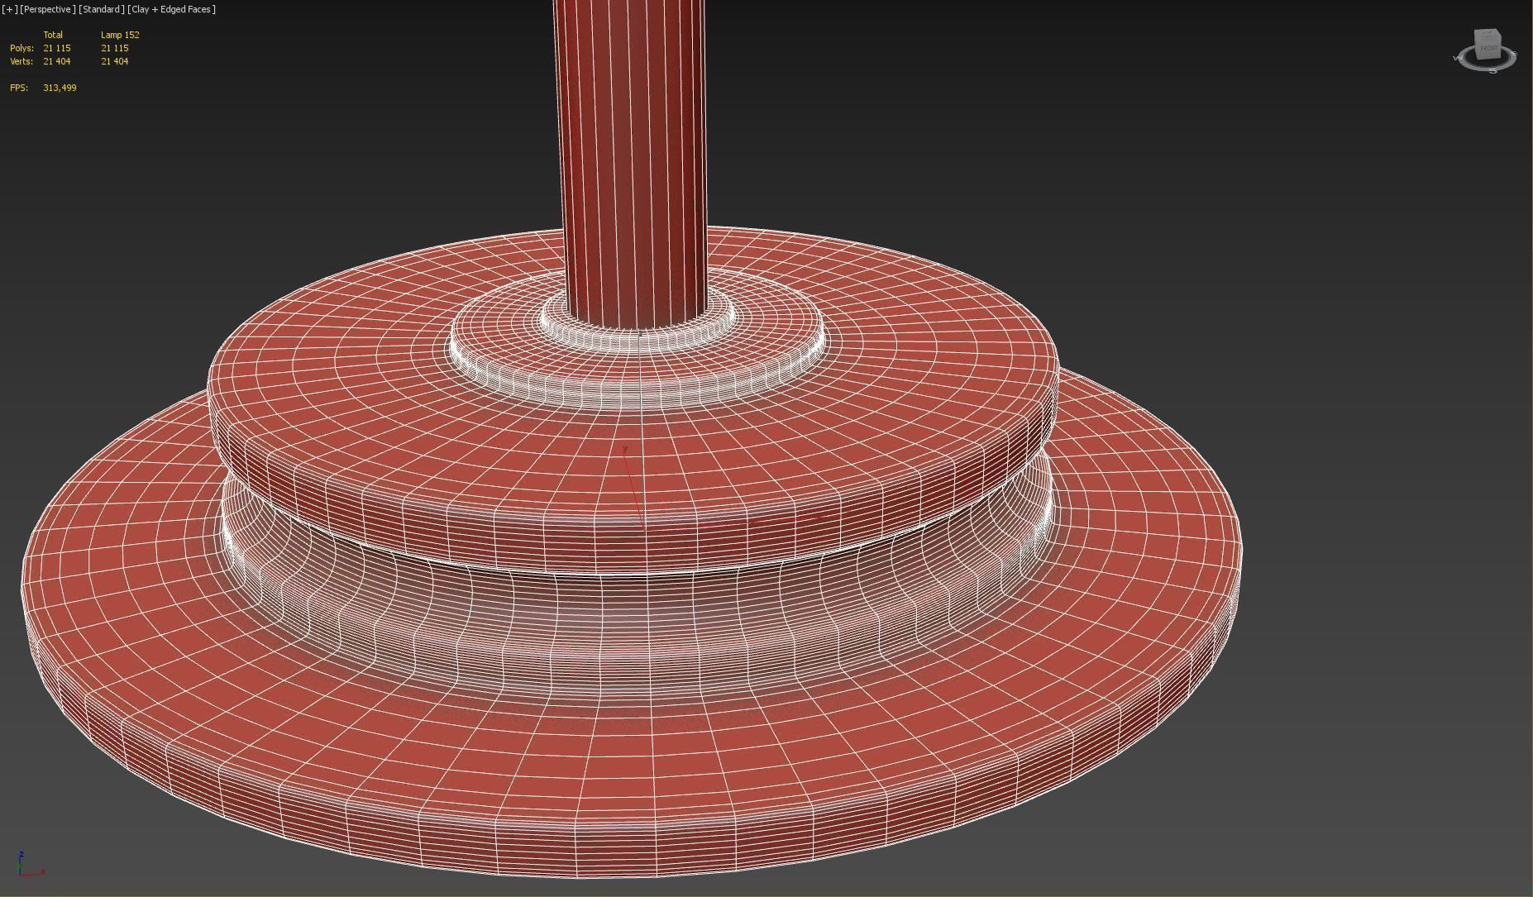Open the Clay + Edged Faces display menu
The image size is (1533, 897).
pyautogui.click(x=172, y=9)
